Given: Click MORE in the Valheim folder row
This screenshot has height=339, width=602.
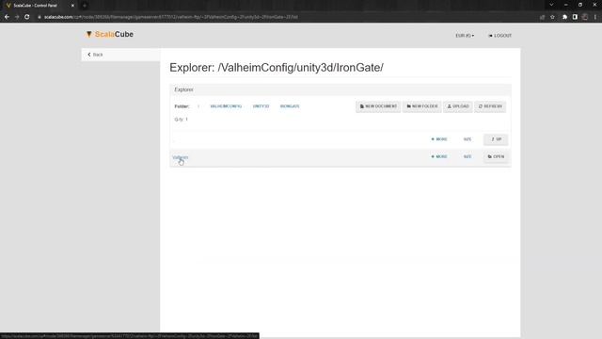Looking at the screenshot, I should [x=439, y=157].
